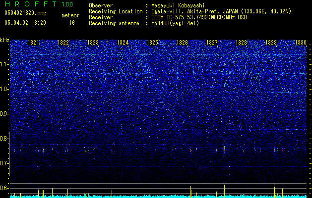Image resolution: width=312 pixels, height=198 pixels.
Task: Click the version number 1.00
Action: click(67, 4)
